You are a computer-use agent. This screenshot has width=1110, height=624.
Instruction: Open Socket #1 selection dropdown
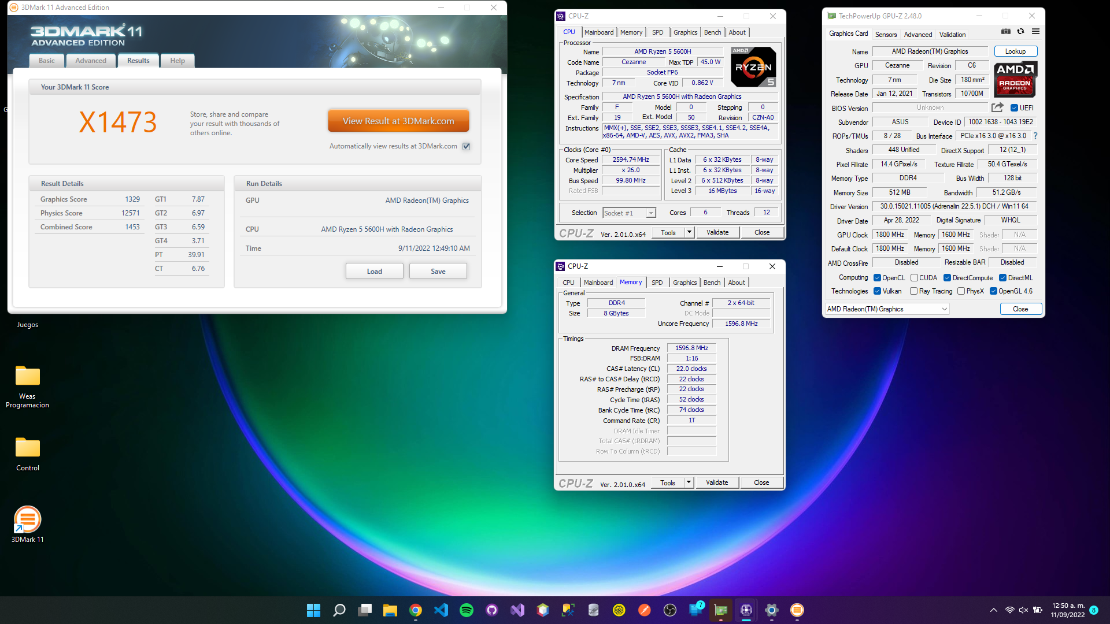[x=629, y=213]
